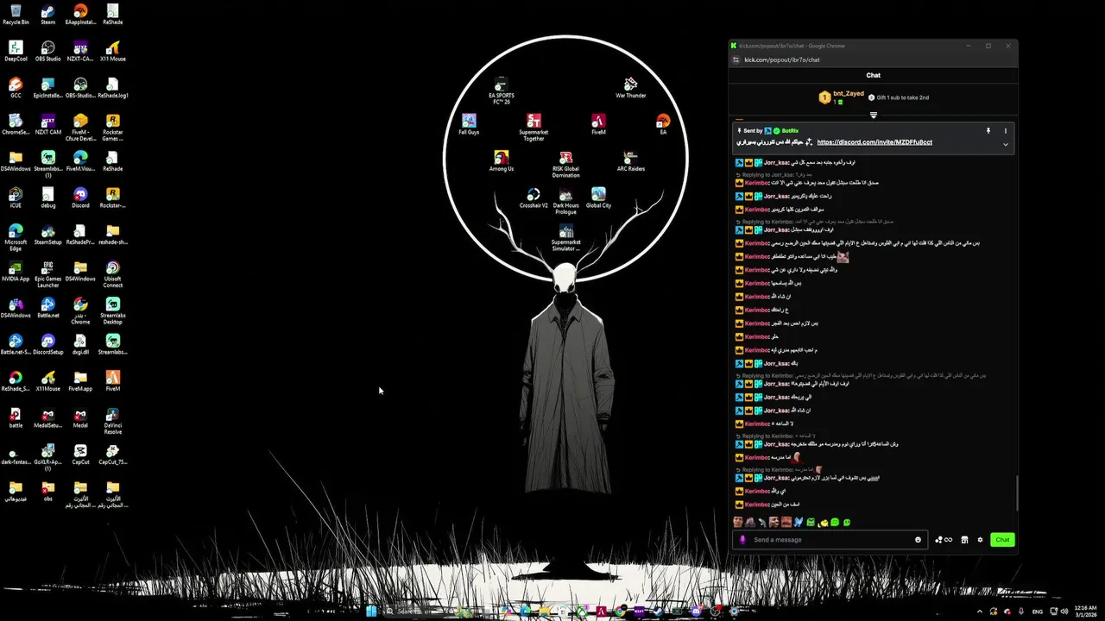The height and width of the screenshot is (621, 1105).
Task: Collapse the pinned message chevron
Action: 1005,145
